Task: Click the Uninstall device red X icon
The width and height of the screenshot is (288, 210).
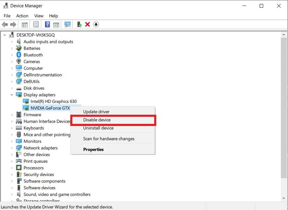Action: click(88, 24)
